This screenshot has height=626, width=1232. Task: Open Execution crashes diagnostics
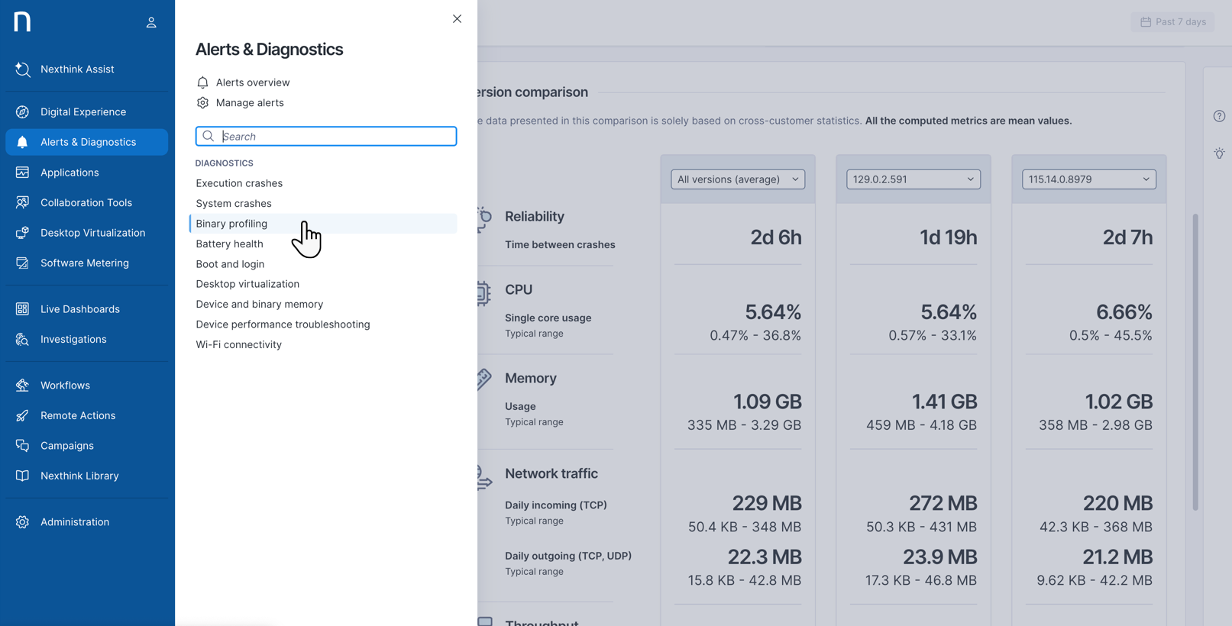point(239,183)
